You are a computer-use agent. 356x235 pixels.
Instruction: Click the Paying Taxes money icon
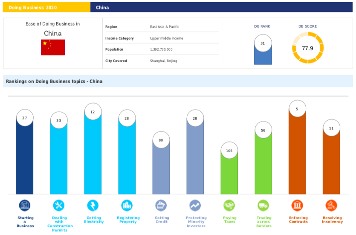click(229, 206)
